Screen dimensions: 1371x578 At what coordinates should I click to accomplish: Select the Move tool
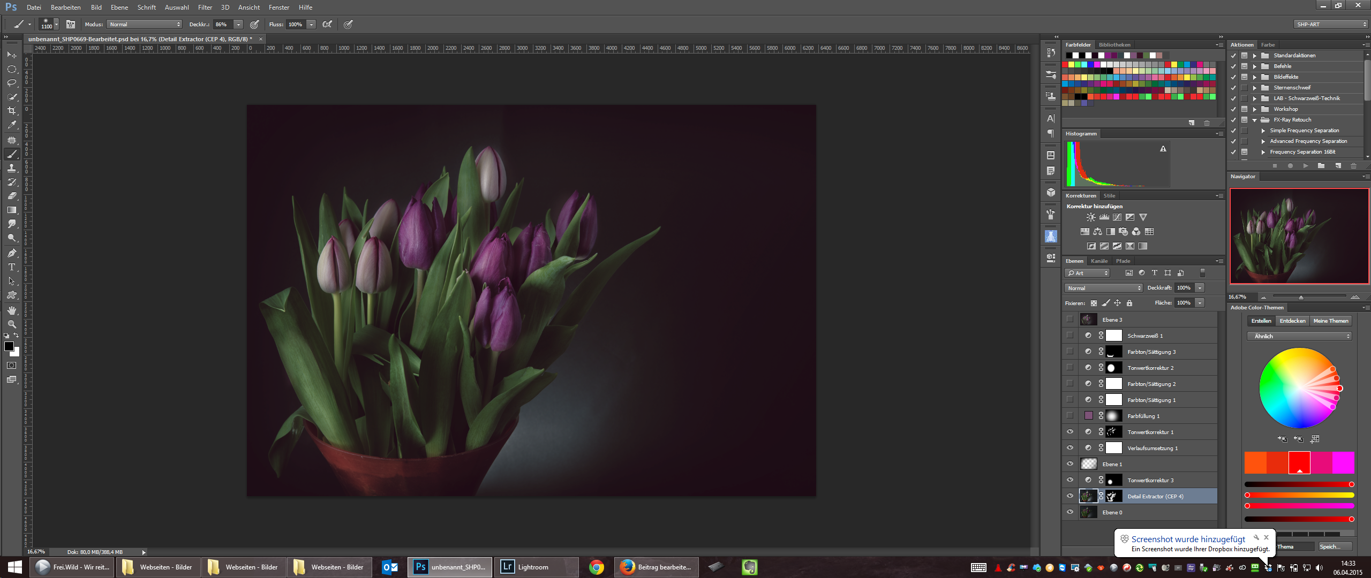(x=12, y=55)
